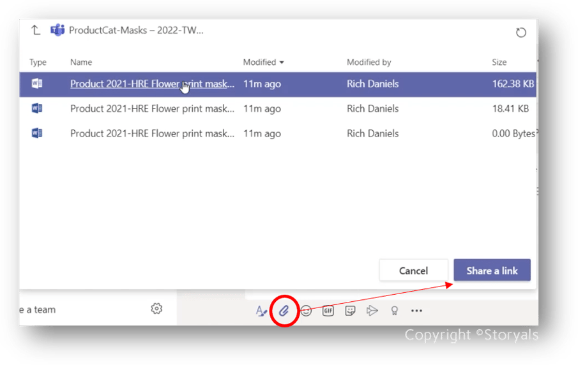Image resolution: width=578 pixels, height=365 pixels.
Task: Open the Sticker picker
Action: point(350,311)
